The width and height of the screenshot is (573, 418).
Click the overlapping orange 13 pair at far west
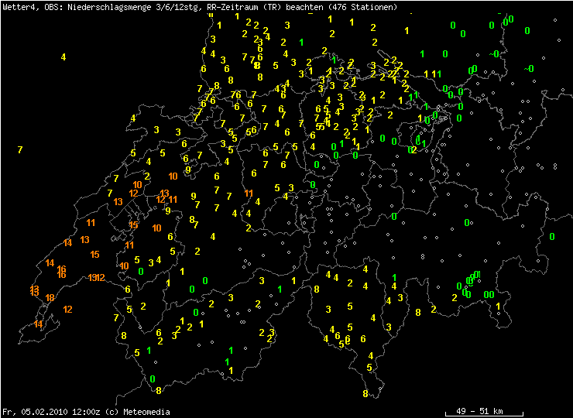[x=34, y=290]
